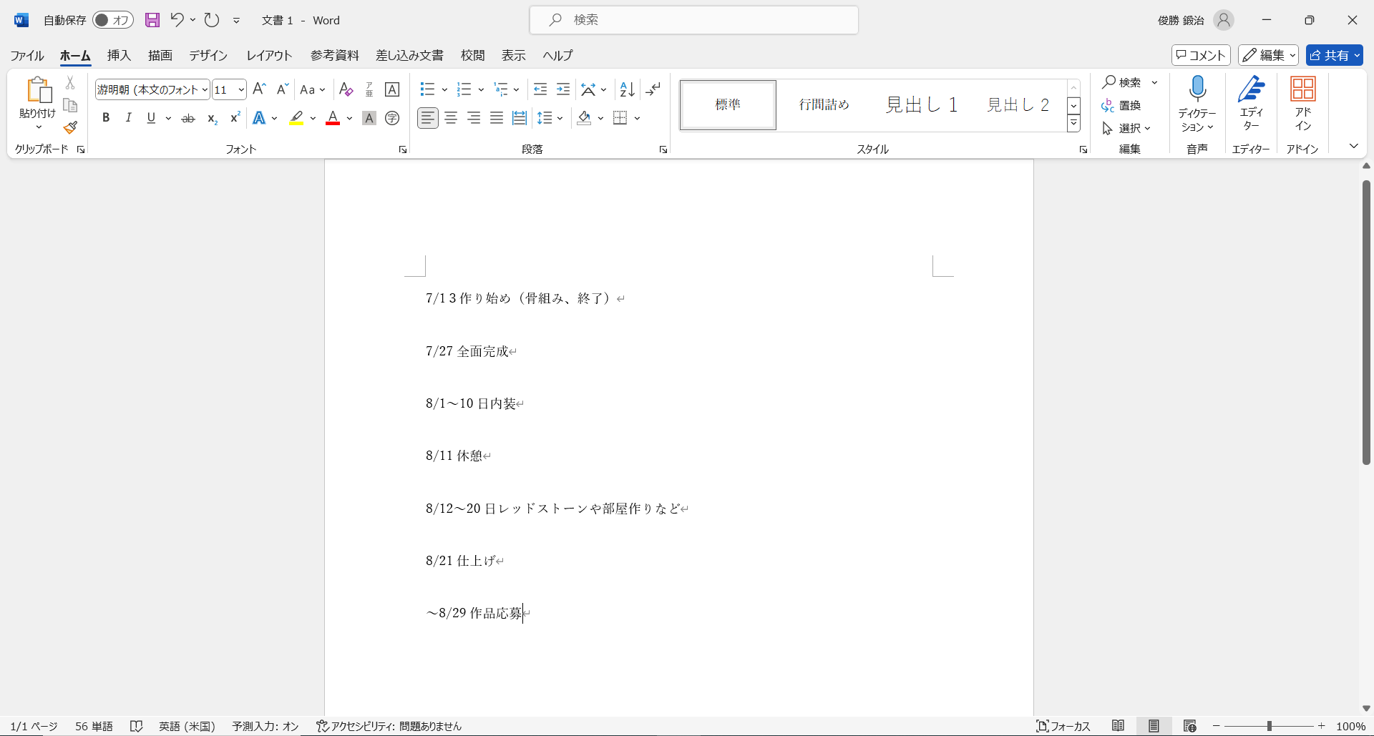Expand bullet list options arrow
The width and height of the screenshot is (1374, 736).
(x=444, y=89)
